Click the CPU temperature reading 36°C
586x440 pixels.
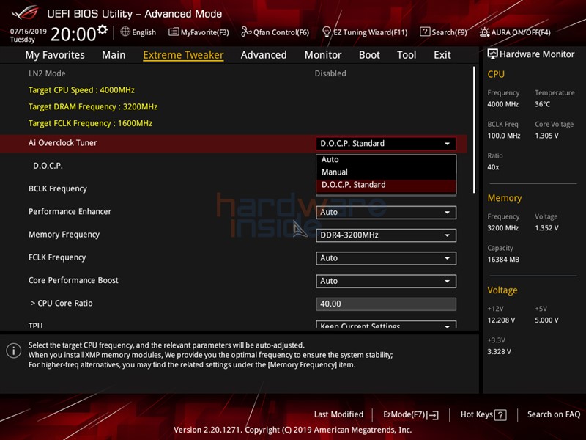pyautogui.click(x=543, y=104)
